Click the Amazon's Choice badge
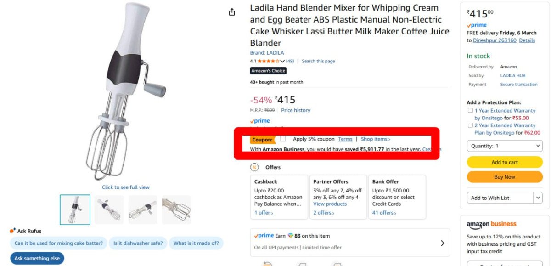 click(268, 71)
